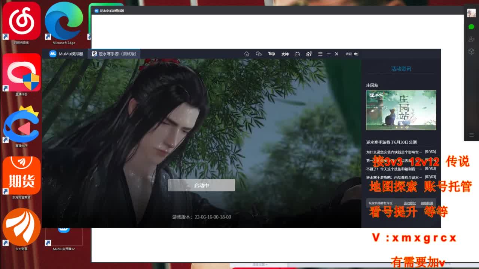This screenshot has width=479, height=269.
Task: Click the 启动中 launch button
Action: 201,185
